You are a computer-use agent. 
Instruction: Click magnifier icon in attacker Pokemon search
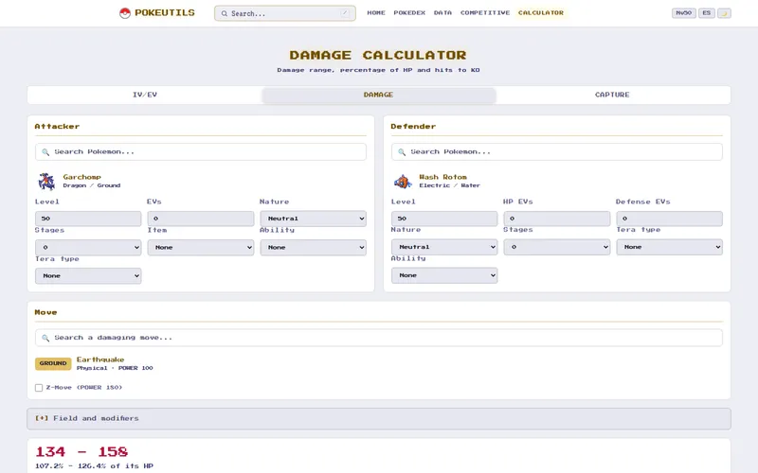pyautogui.click(x=45, y=152)
